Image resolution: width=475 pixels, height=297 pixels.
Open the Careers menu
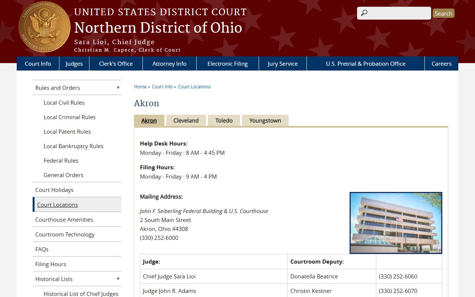click(442, 63)
